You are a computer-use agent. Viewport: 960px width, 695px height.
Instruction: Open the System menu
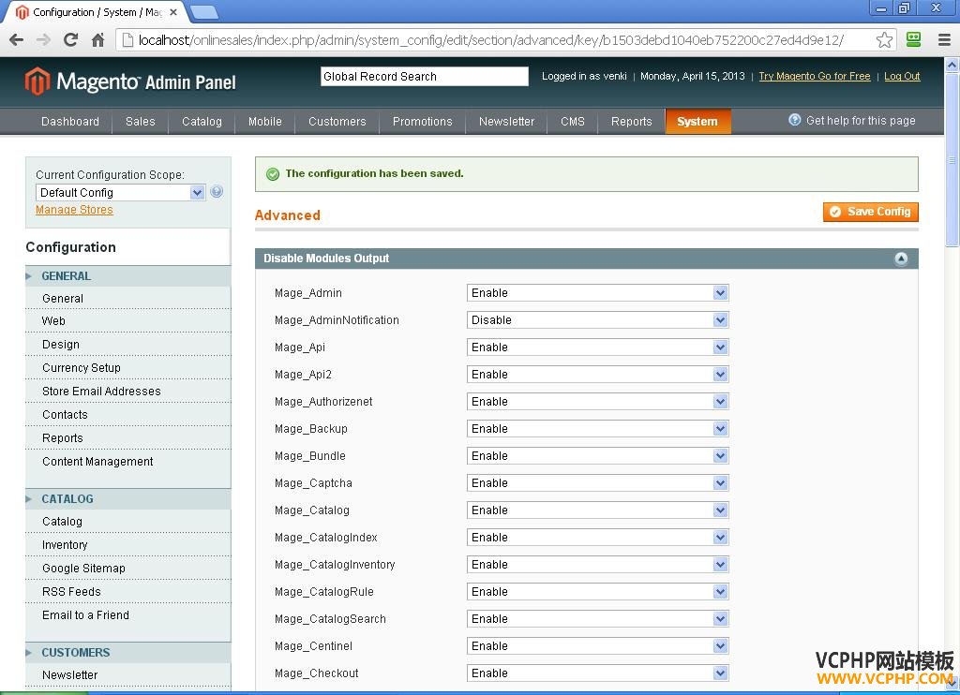(x=697, y=121)
